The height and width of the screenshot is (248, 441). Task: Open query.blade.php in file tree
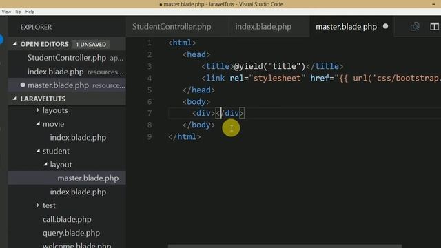pos(71,233)
